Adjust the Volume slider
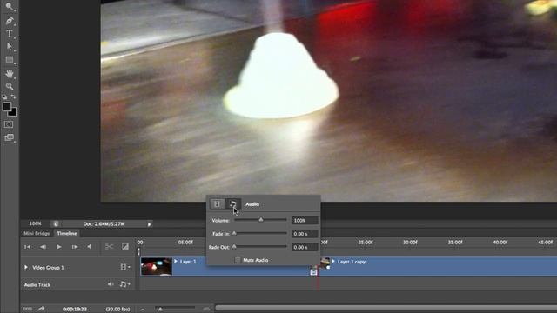 (260, 220)
